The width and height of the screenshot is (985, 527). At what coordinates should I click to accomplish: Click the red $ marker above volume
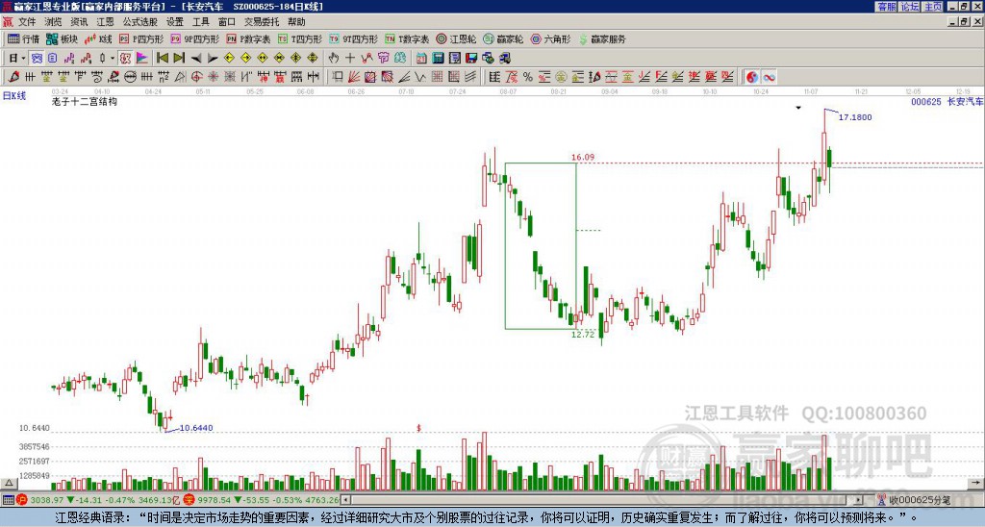418,428
